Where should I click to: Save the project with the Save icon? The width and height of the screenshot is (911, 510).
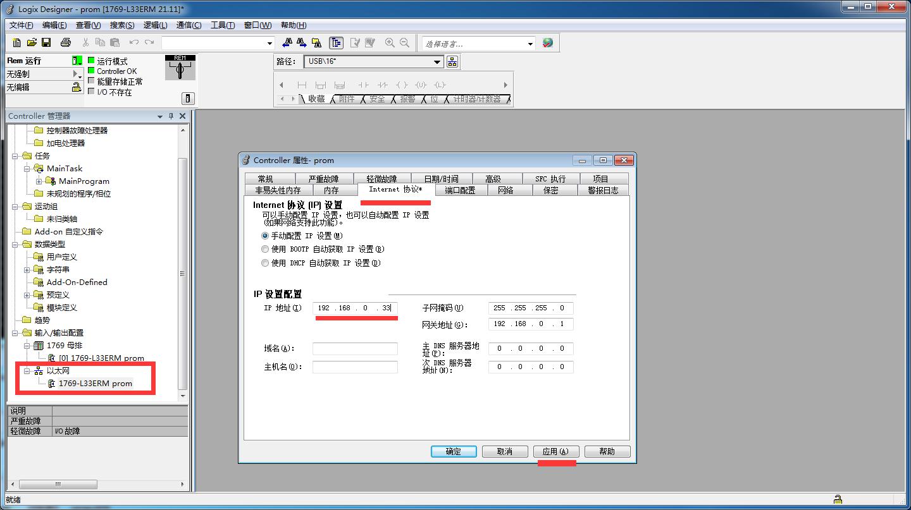pyautogui.click(x=46, y=42)
